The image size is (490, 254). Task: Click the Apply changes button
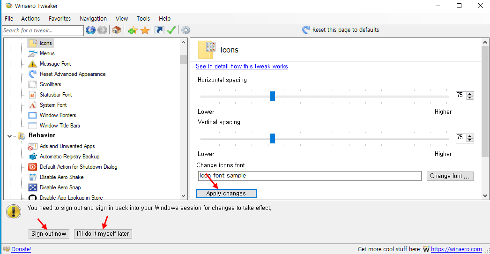[x=226, y=194]
